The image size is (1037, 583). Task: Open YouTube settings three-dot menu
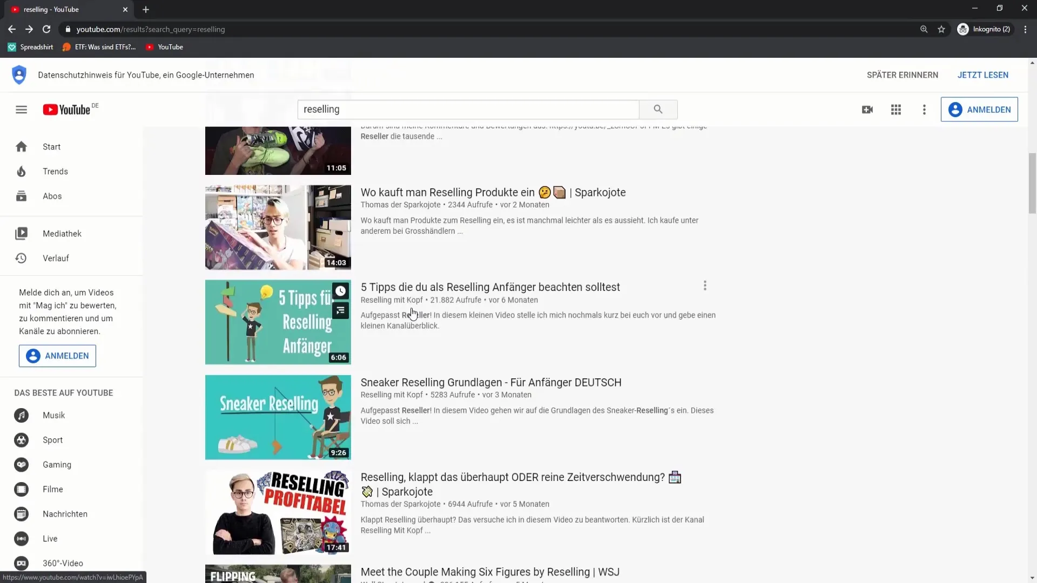point(924,110)
